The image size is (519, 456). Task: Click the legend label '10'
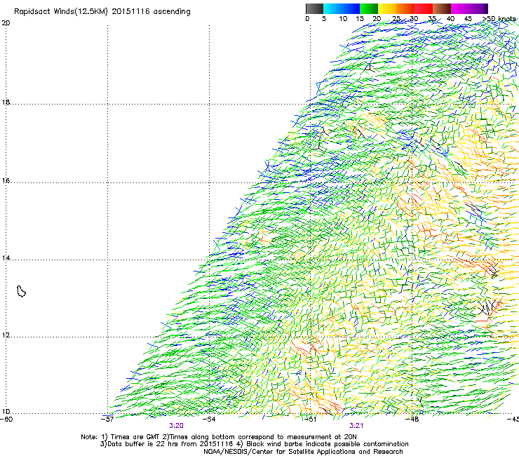click(343, 19)
